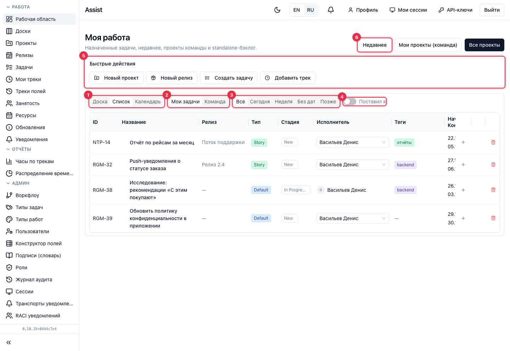Collapse the АДМИН sidebar section
The width and height of the screenshot is (510, 351).
pos(18,183)
